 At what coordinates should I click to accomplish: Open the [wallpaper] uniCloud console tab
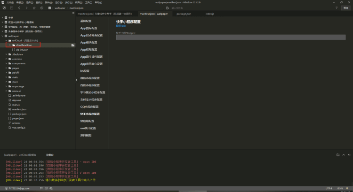pos(20,155)
